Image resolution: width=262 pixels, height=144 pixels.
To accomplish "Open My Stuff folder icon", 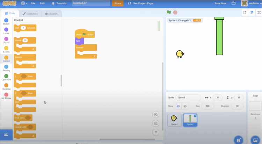I will point(233,3).
